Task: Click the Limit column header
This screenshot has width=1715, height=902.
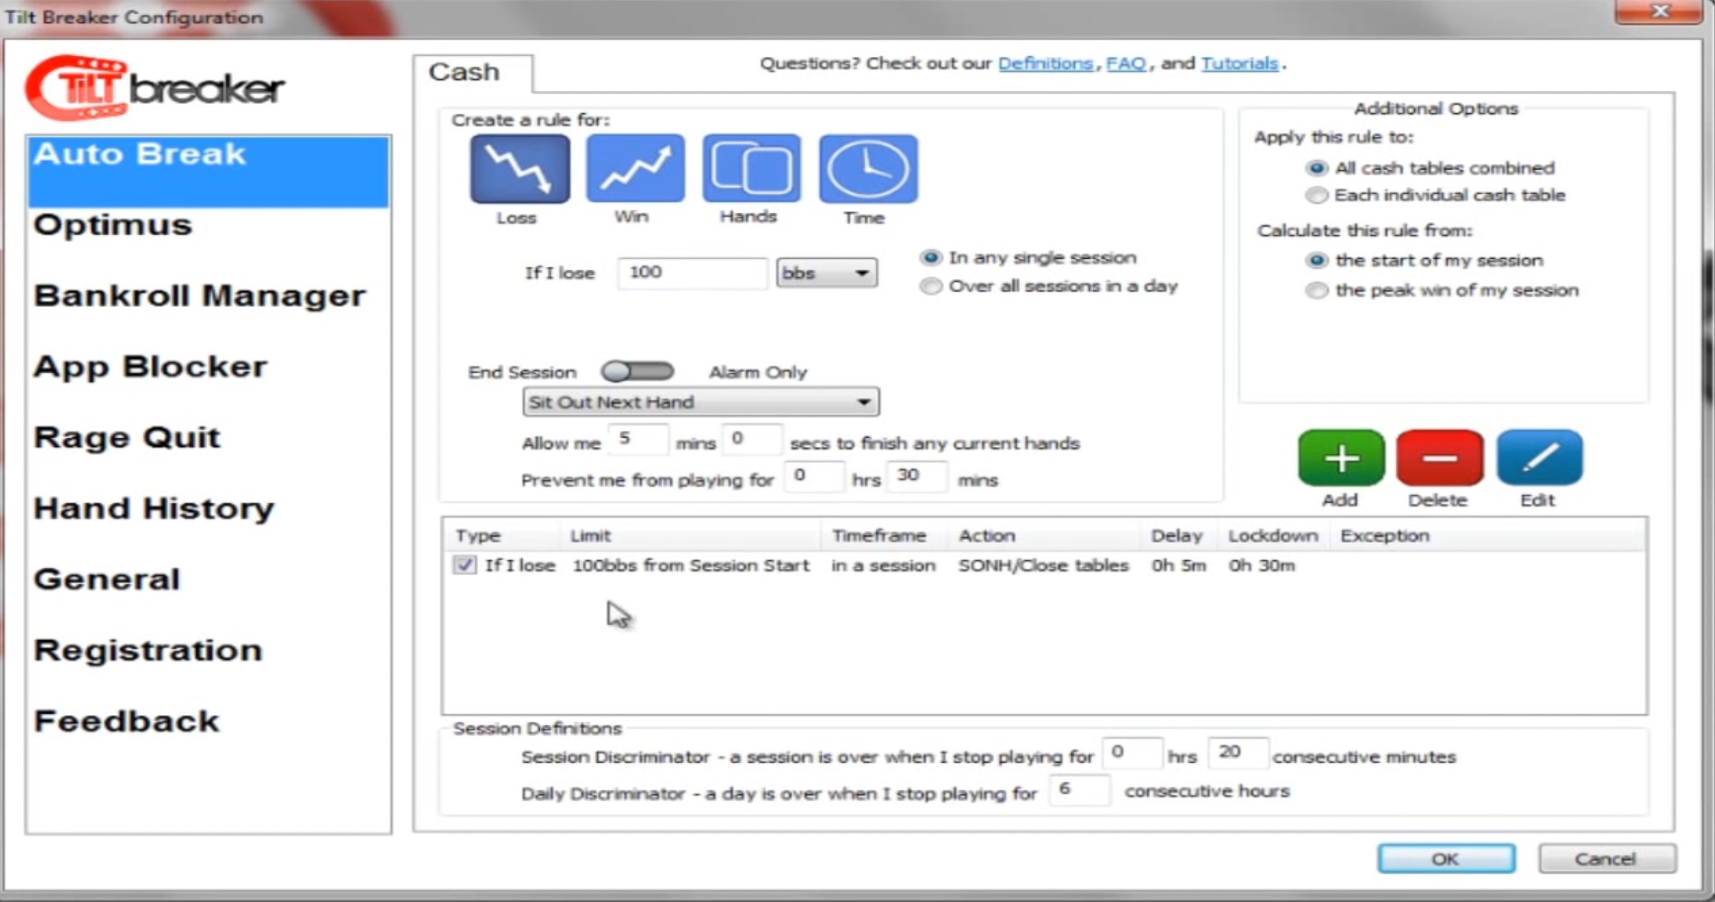Action: point(690,535)
